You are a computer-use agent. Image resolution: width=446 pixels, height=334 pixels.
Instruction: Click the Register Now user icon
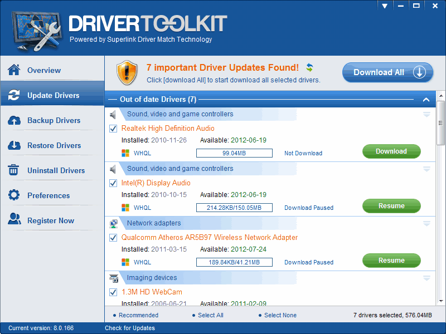tap(14, 220)
